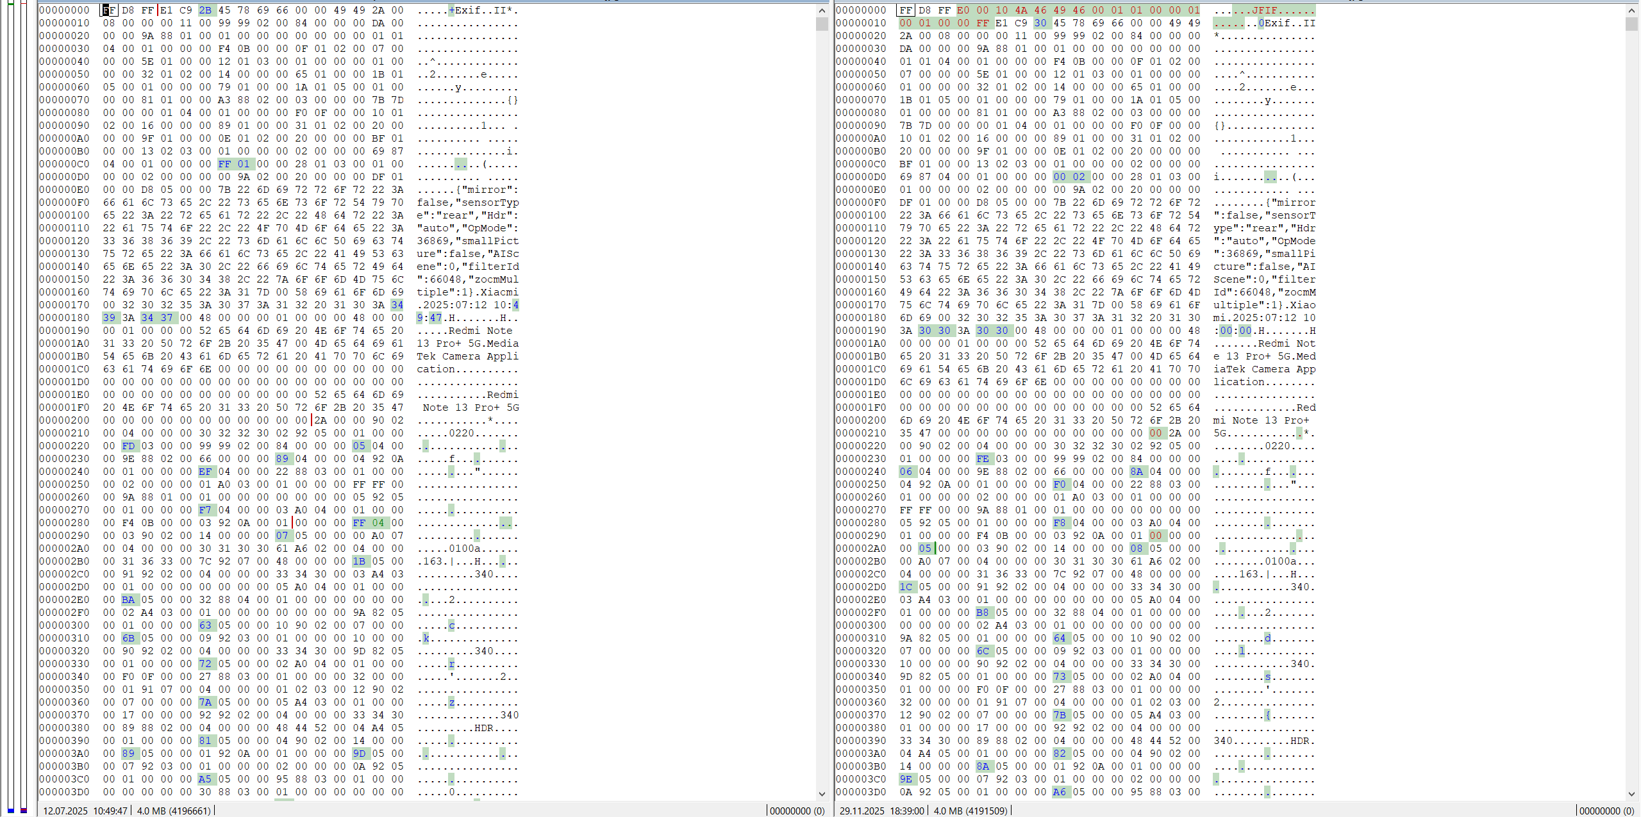Select the first FF byte in right pane
Viewport: 1641px width, 817px height.
pos(905,10)
